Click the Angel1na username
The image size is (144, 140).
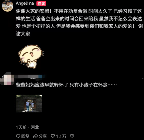coord(25,3)
